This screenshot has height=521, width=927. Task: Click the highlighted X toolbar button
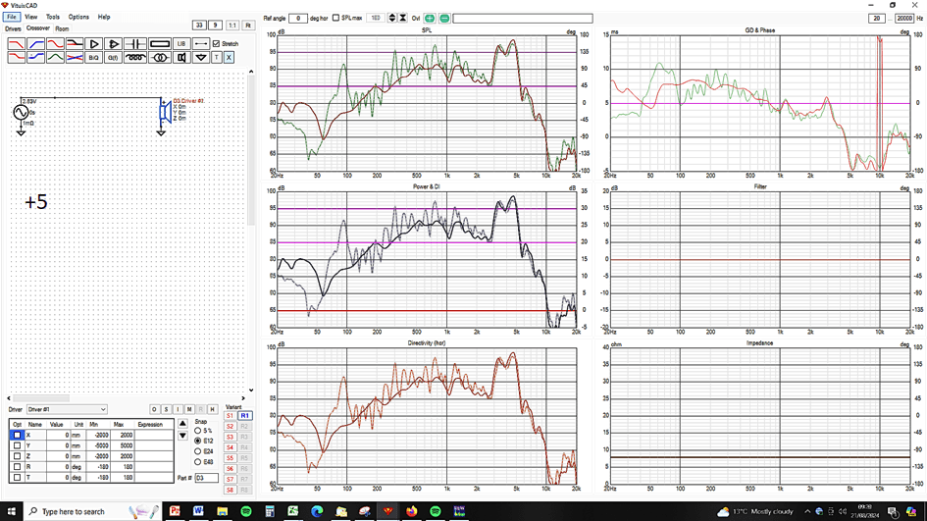pos(229,57)
